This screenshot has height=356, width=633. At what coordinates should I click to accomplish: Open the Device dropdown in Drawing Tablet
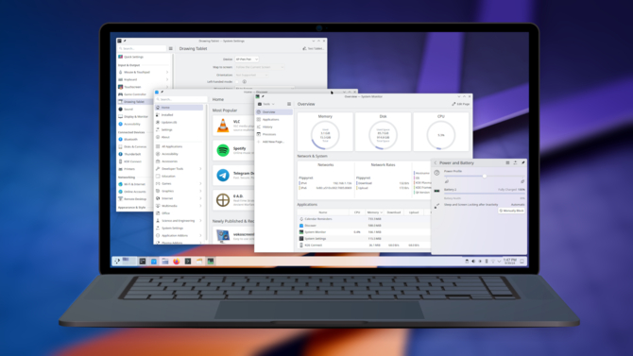247,59
